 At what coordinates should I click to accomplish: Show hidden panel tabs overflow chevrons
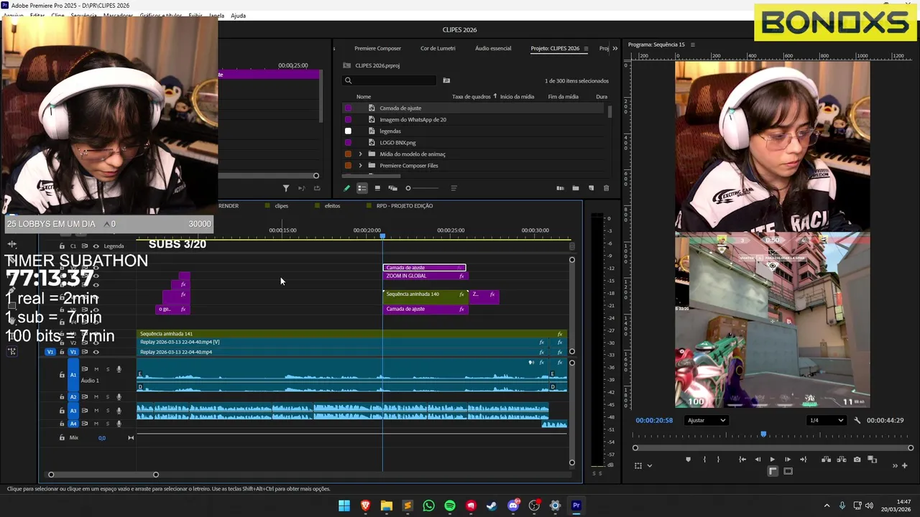pos(615,49)
